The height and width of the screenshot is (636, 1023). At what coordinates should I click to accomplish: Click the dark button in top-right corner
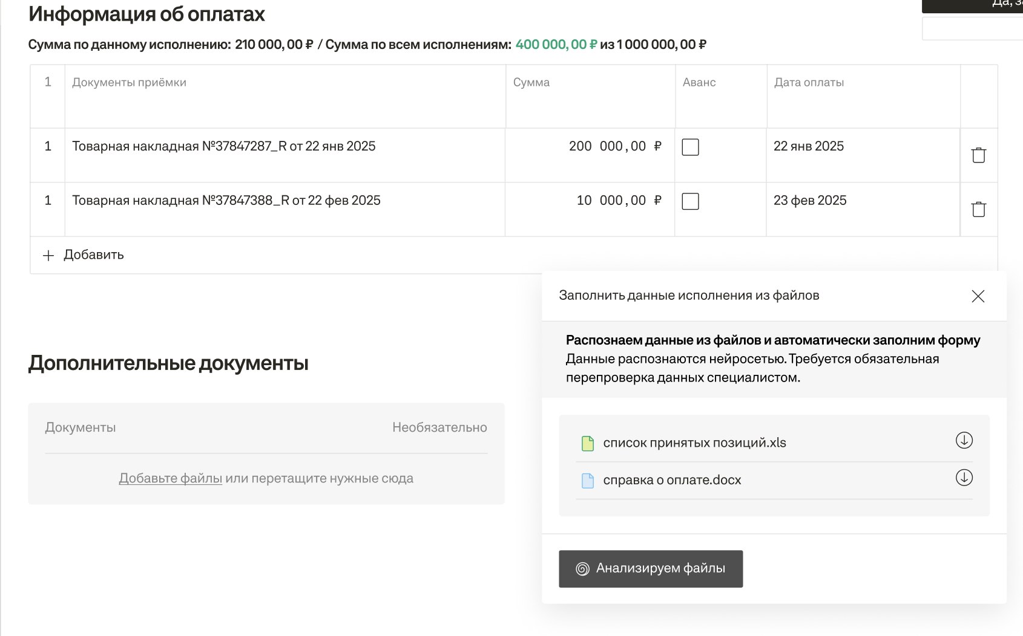[x=972, y=5]
